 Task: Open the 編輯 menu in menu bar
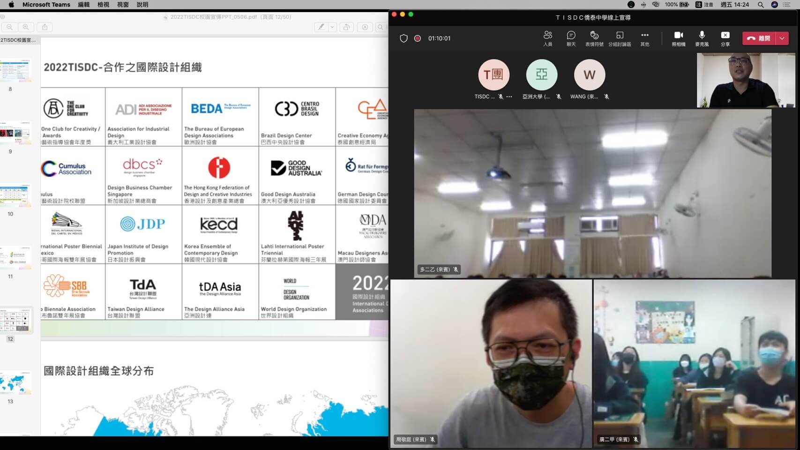[x=84, y=5]
